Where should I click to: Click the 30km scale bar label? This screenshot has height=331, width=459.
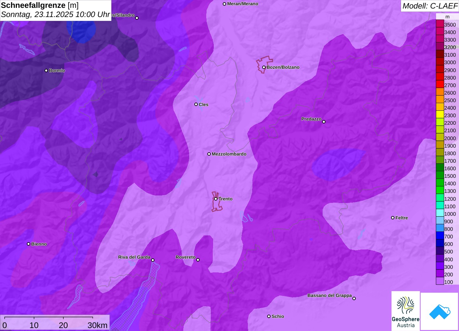[x=97, y=325]
